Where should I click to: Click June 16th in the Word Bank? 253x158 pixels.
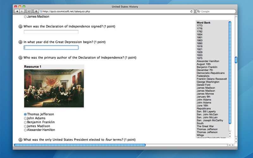click(202, 106)
